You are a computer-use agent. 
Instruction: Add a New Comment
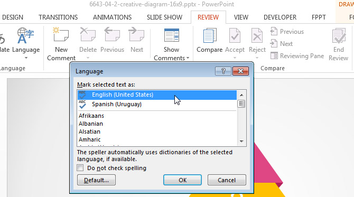pyautogui.click(x=61, y=44)
